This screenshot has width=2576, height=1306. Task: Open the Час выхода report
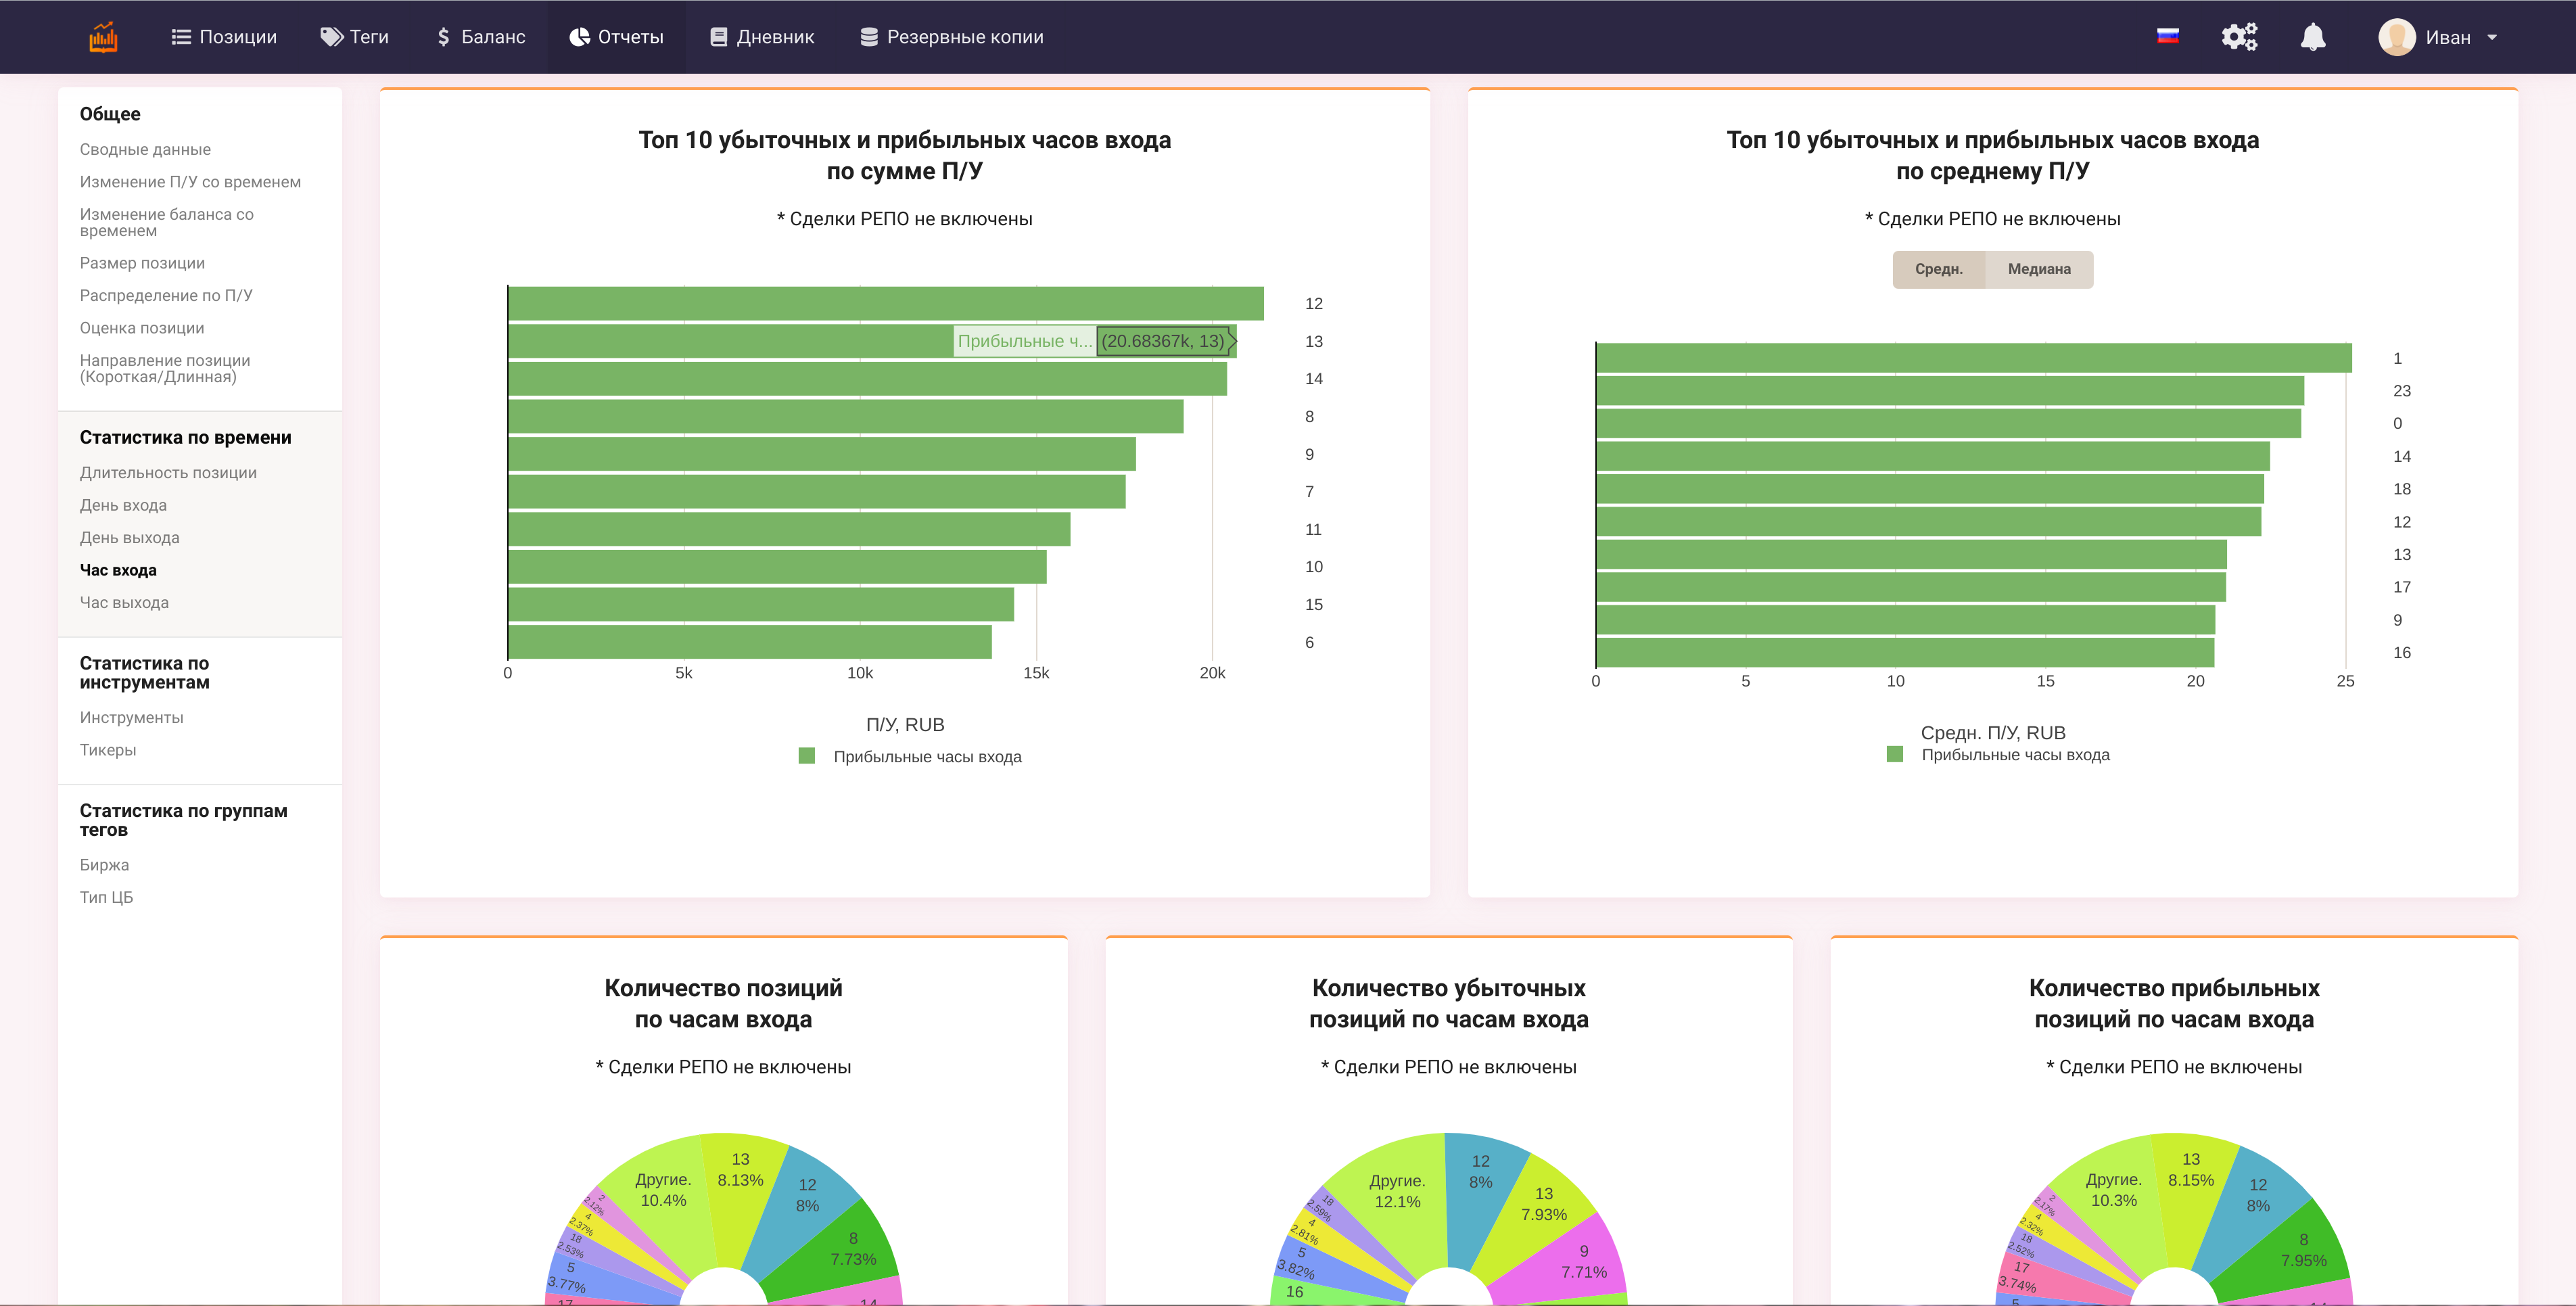(124, 603)
